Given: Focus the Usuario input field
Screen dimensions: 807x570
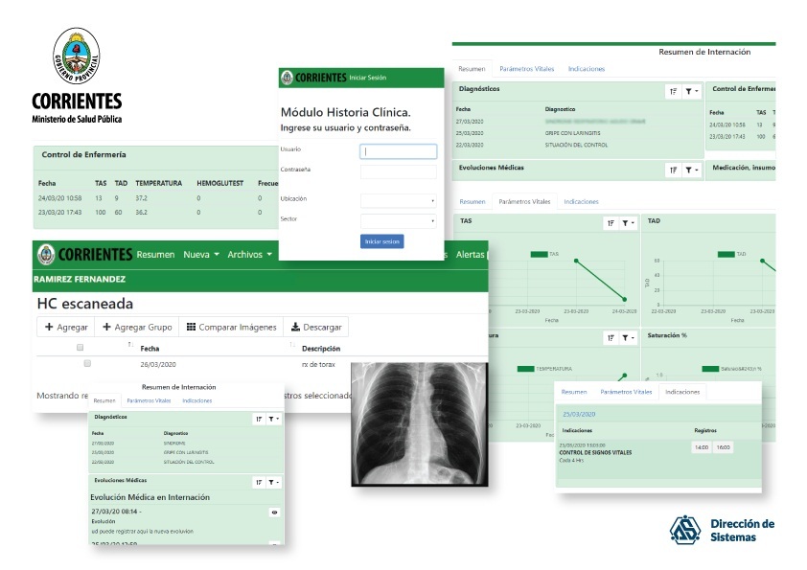Looking at the screenshot, I should (398, 151).
